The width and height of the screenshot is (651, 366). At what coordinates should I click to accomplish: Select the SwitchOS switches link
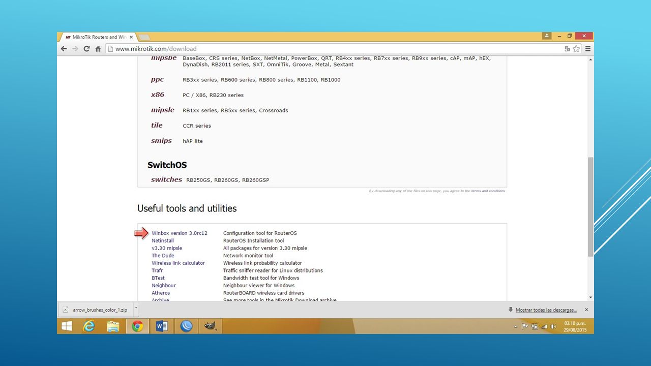pyautogui.click(x=166, y=179)
